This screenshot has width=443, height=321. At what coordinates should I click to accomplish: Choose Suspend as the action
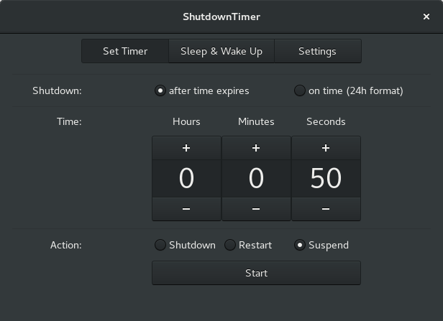321,245
